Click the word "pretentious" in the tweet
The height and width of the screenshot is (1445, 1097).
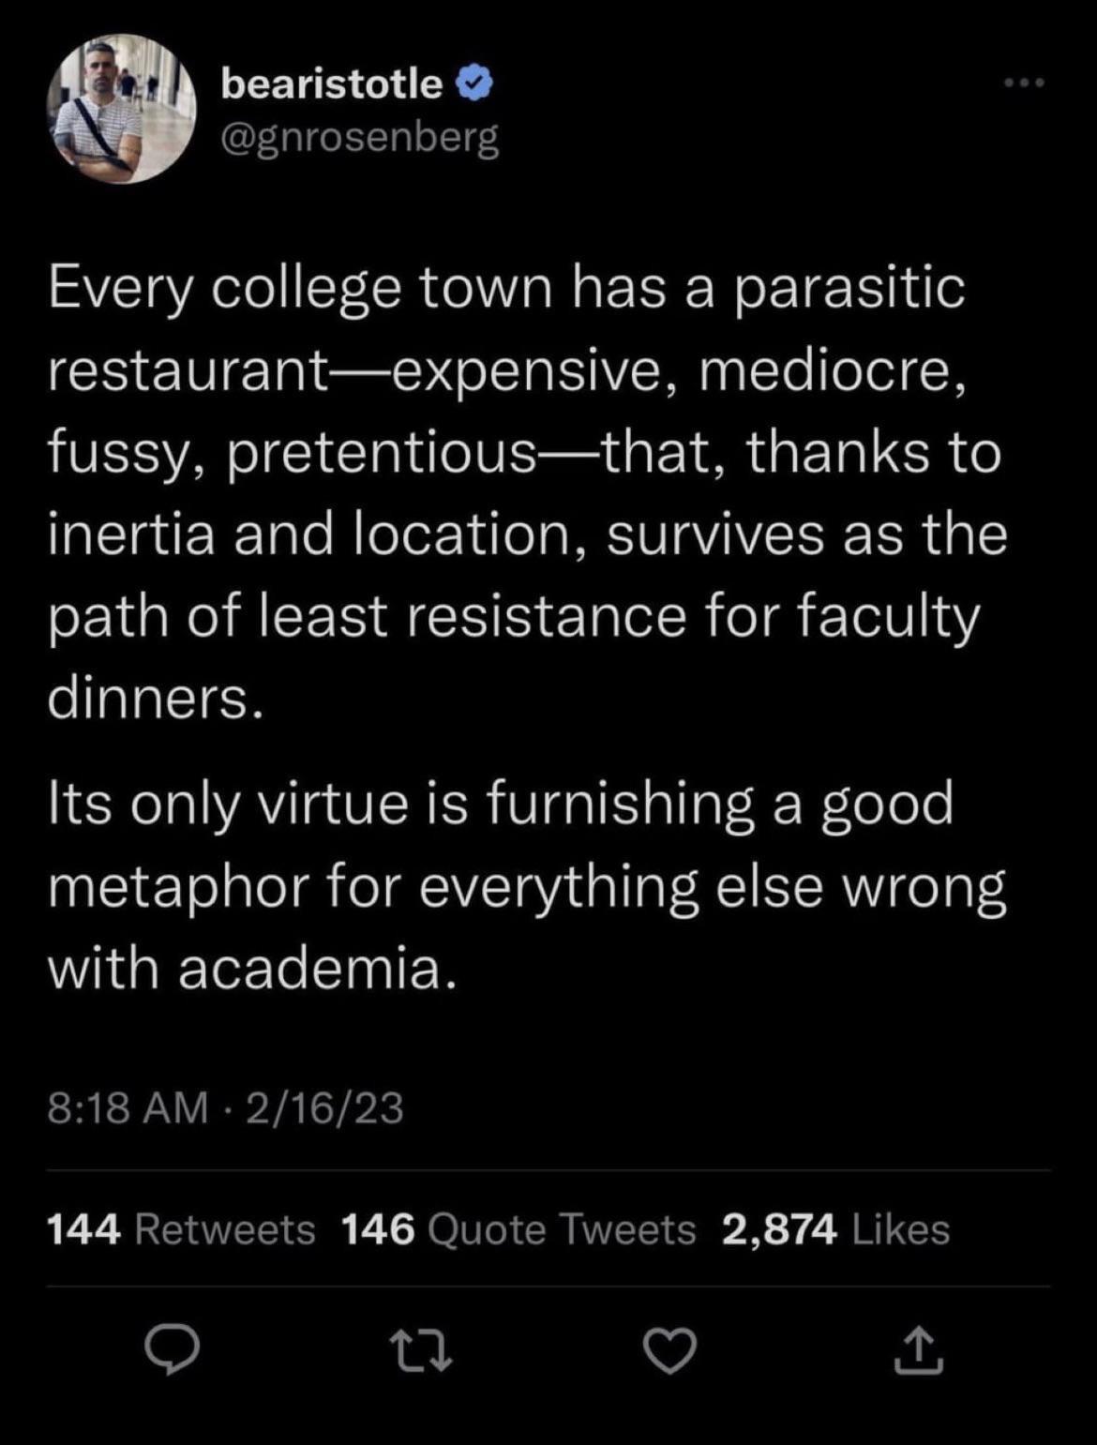coord(380,454)
